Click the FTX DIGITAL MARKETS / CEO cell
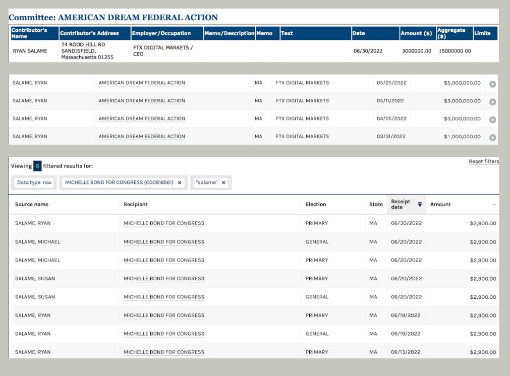The height and width of the screenshot is (376, 510). 162,51
